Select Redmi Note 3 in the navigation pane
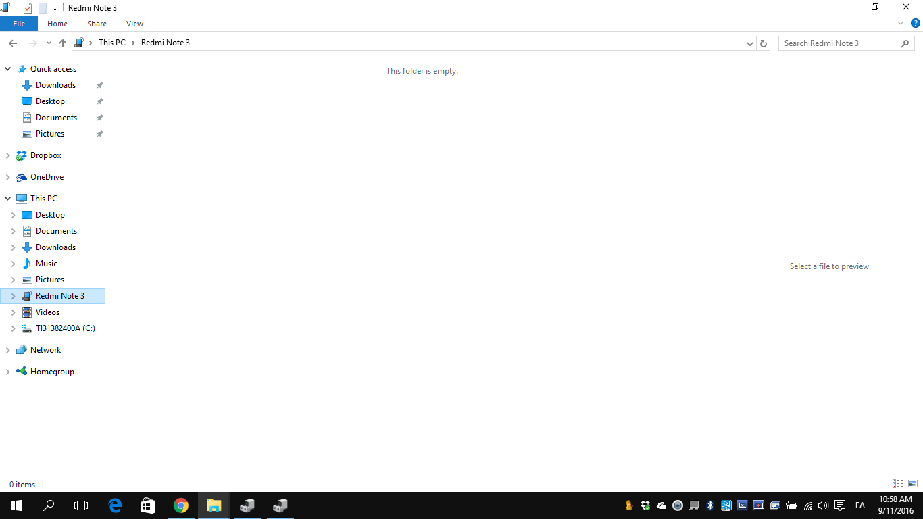Image resolution: width=923 pixels, height=519 pixels. point(59,296)
